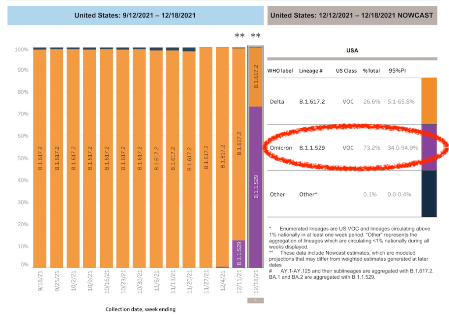Click the purple Omicron color swatch in the table
This screenshot has height=315, width=449.
click(x=428, y=147)
